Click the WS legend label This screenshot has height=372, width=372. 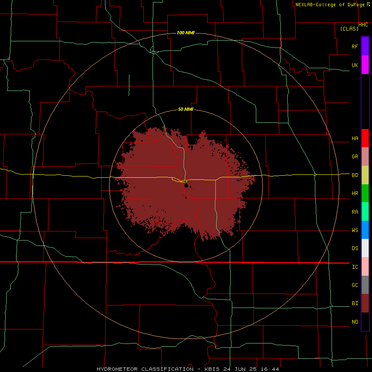point(355,230)
